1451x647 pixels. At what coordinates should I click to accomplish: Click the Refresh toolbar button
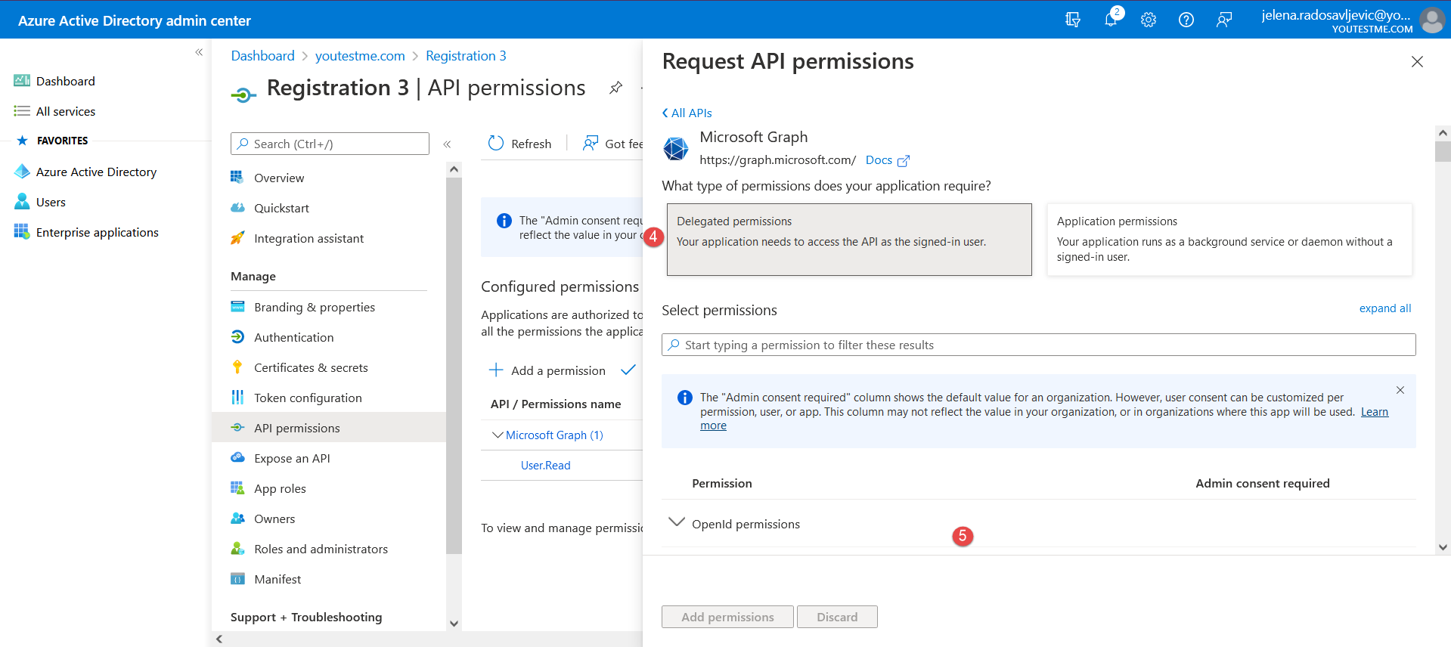pos(520,144)
